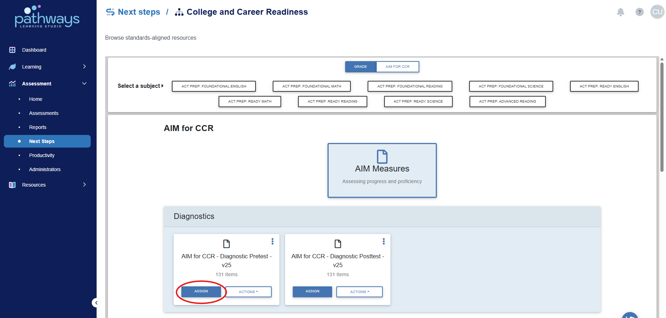Select Next Steps in the sidebar
Viewport: 666px width, 318px height.
coord(47,141)
